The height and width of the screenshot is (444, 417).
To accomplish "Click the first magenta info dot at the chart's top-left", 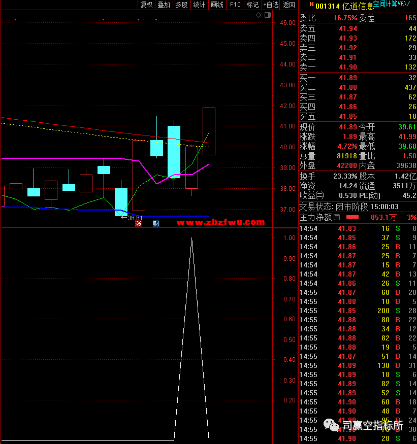I will 16,20.
